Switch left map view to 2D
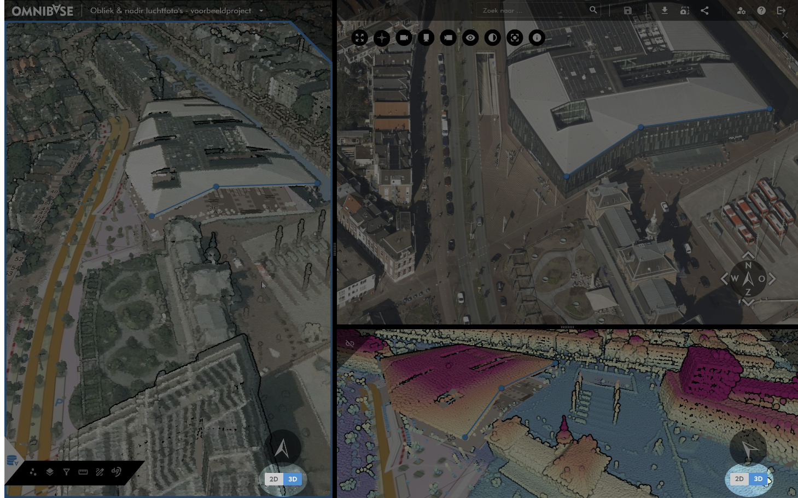 [x=273, y=479]
